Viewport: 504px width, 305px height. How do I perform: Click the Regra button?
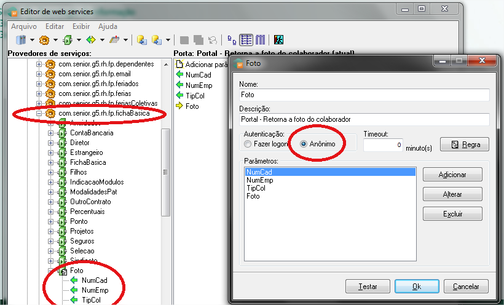pos(464,145)
